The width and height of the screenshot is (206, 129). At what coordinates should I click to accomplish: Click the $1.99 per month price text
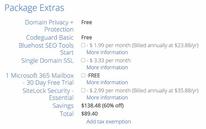pos(110,45)
